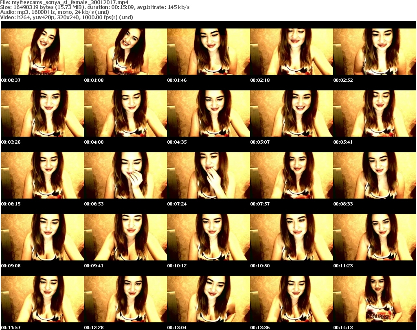Click the timestamp text 00:01:08

point(94,80)
